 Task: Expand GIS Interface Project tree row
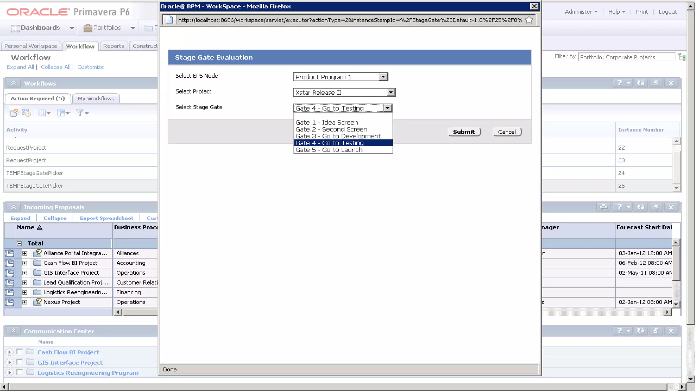[x=25, y=273]
